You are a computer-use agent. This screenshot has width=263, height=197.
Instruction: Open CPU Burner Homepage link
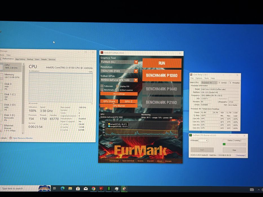tap(241, 155)
